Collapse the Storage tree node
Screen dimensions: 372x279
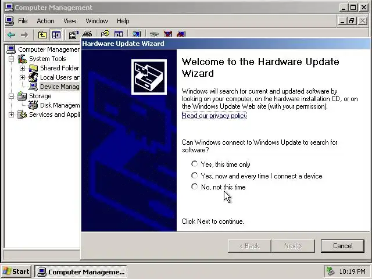pos(11,96)
